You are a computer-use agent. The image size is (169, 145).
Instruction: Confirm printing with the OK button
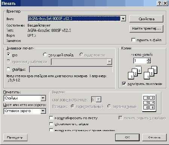tap(127, 138)
